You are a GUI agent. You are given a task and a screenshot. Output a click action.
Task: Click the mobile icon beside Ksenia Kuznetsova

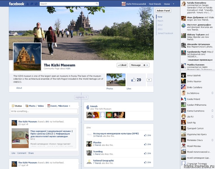point(212,111)
